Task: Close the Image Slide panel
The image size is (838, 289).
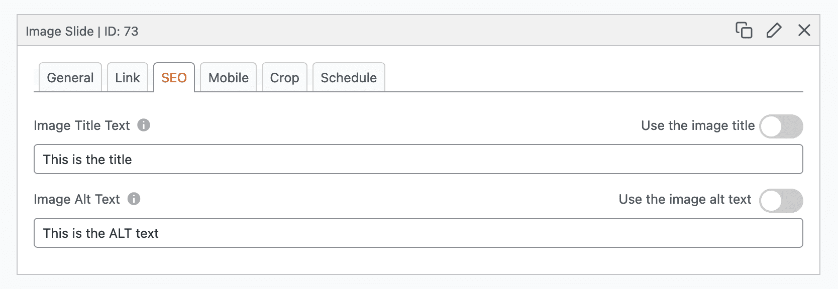Action: [x=804, y=30]
